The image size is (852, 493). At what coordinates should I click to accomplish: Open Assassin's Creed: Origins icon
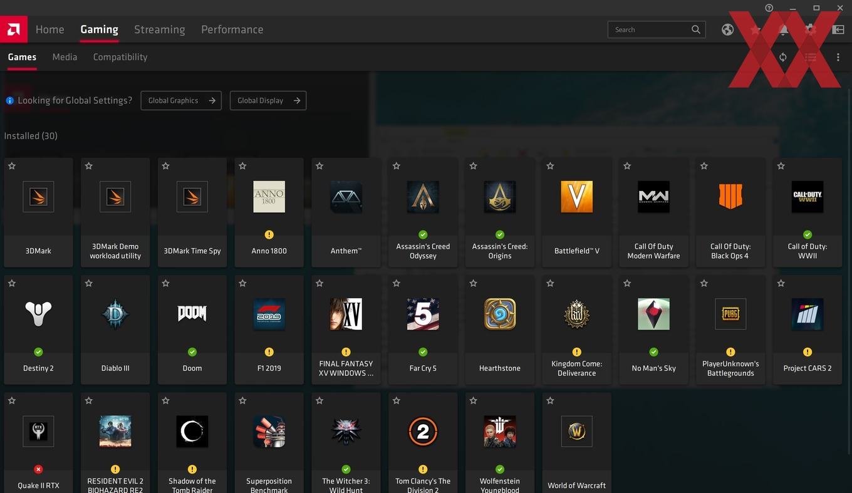click(x=500, y=197)
